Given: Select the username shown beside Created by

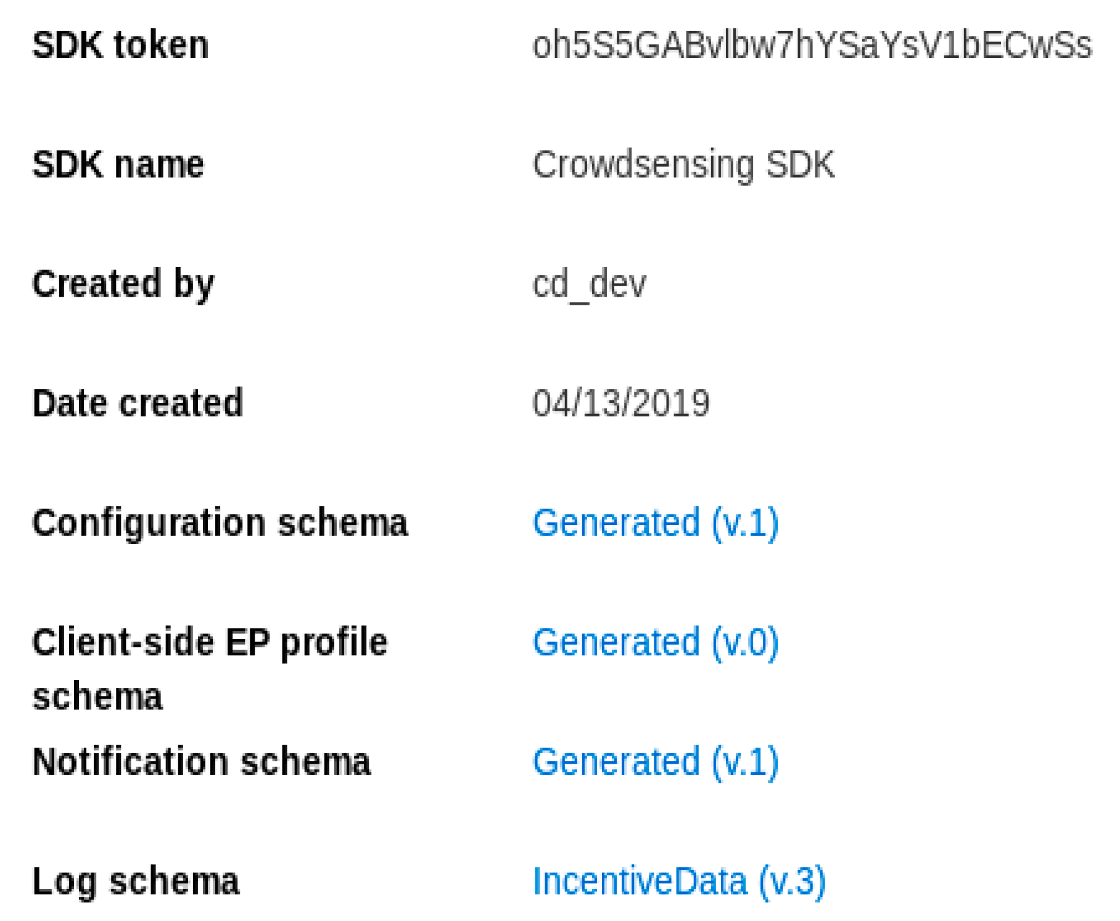Looking at the screenshot, I should tap(589, 284).
